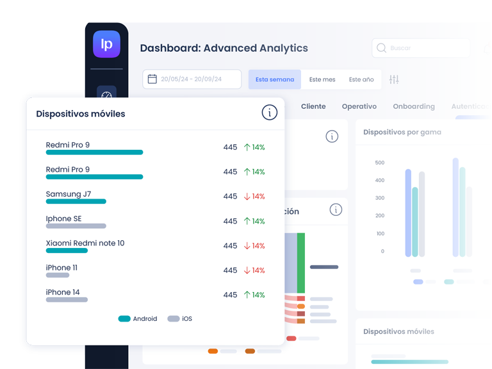Click the 500 axis label on chart

380,163
